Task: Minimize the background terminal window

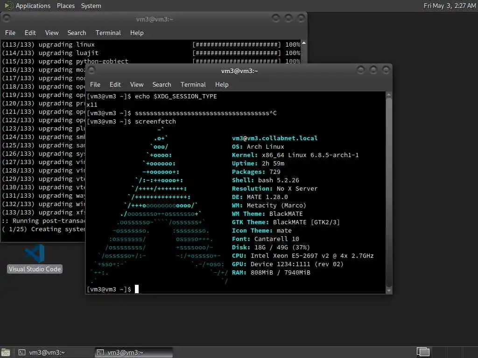Action: tap(276, 19)
